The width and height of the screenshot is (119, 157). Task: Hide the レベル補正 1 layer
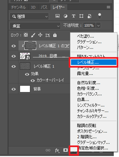[13, 66]
